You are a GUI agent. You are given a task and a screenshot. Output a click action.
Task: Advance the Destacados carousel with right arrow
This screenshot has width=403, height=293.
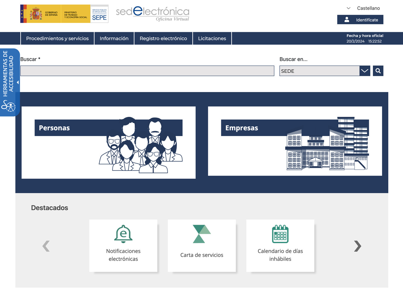(357, 246)
